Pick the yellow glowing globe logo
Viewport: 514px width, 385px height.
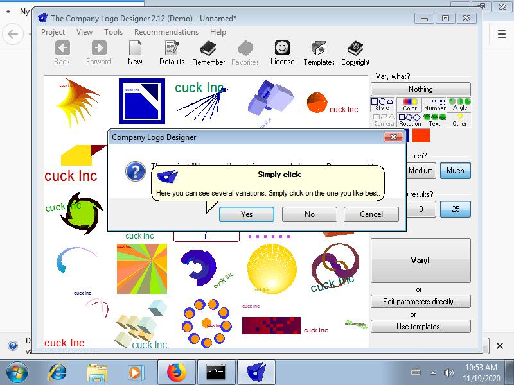click(x=272, y=268)
